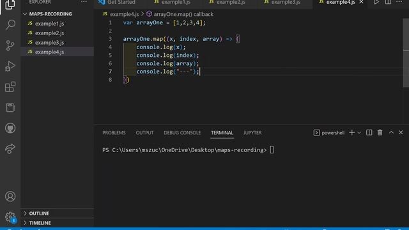Open the launch profile dropdown arrow
The height and width of the screenshot is (230, 409).
point(359,133)
